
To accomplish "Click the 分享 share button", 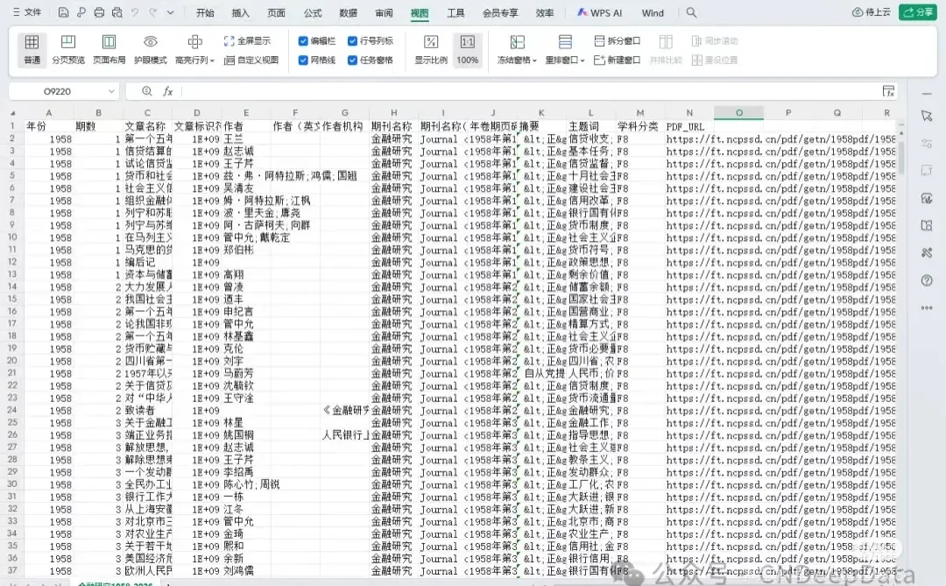I will coord(917,12).
